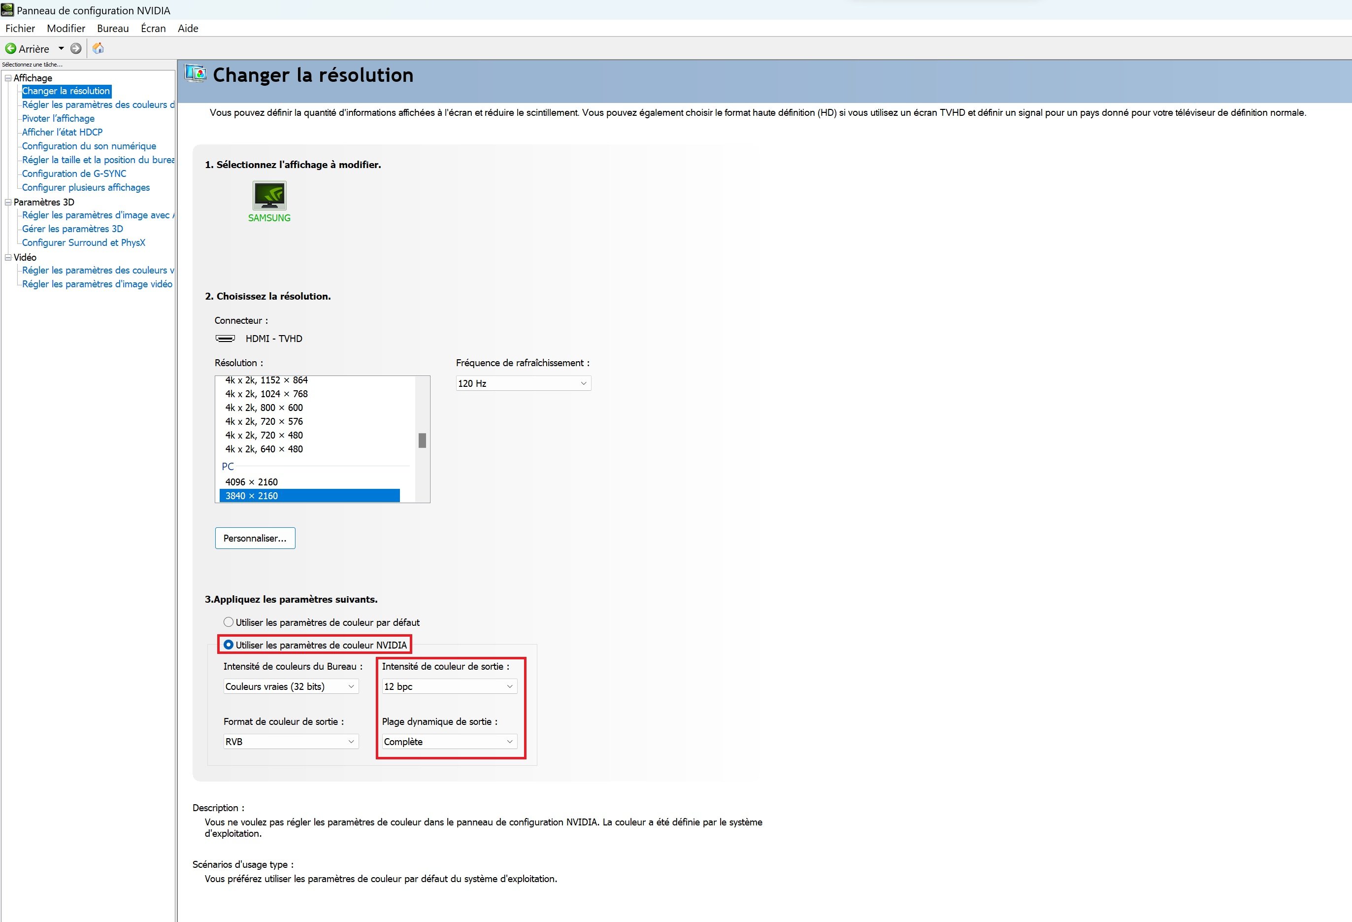
Task: Collapse the Affichage tree section
Action: pyautogui.click(x=8, y=78)
